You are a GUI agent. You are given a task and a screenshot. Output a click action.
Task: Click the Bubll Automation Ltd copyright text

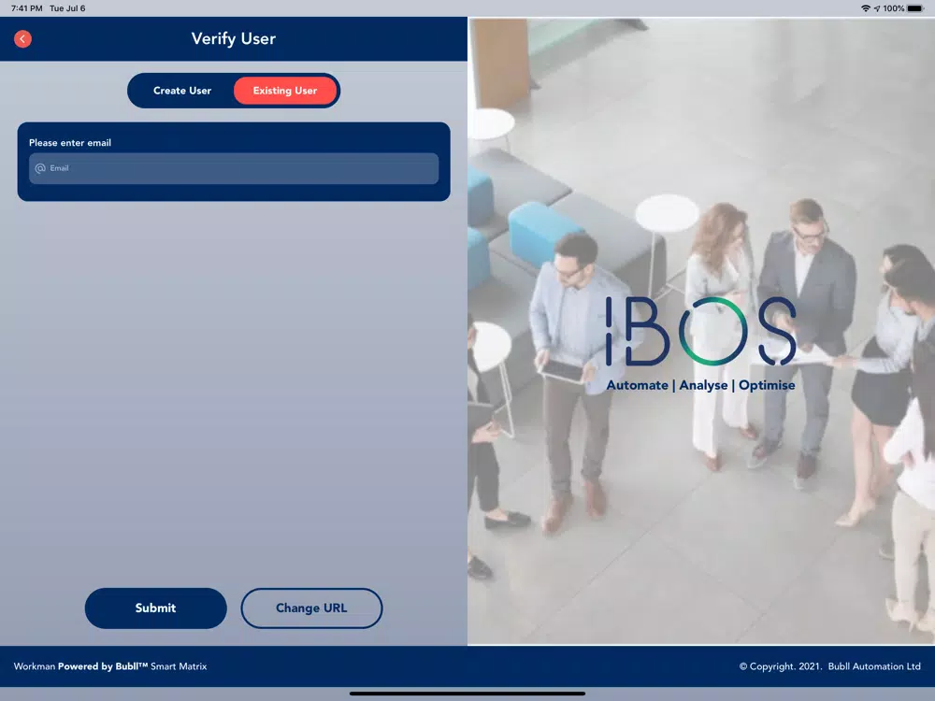pos(830,666)
